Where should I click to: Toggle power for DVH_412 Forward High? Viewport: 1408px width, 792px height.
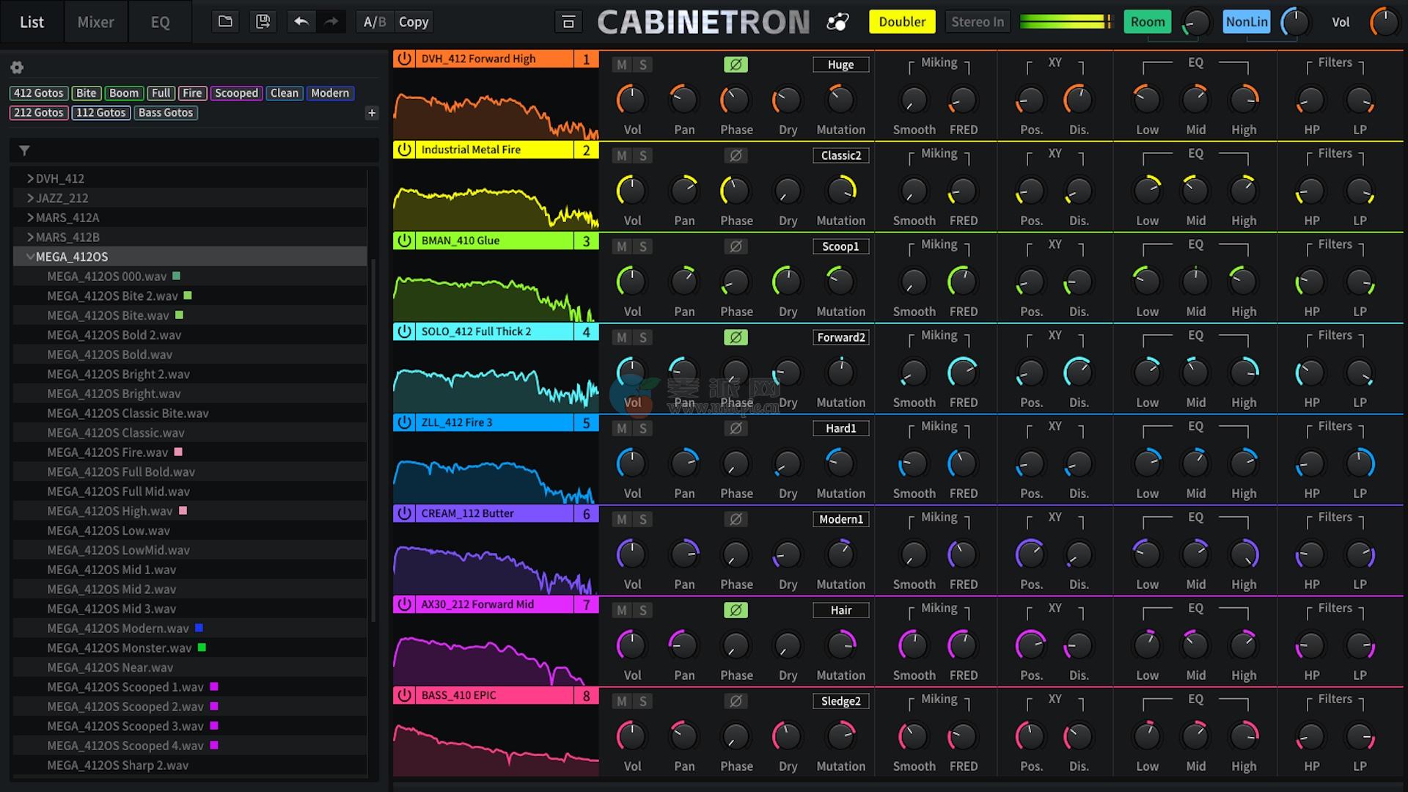coord(404,59)
